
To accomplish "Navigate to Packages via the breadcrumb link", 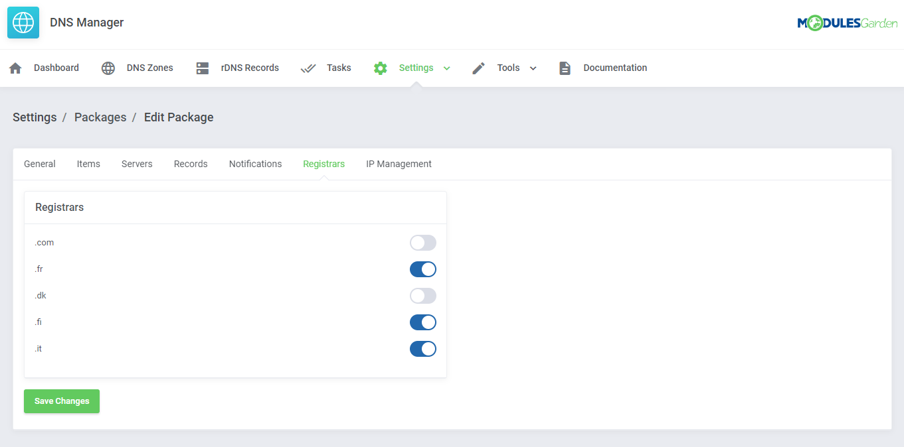I will click(x=100, y=117).
